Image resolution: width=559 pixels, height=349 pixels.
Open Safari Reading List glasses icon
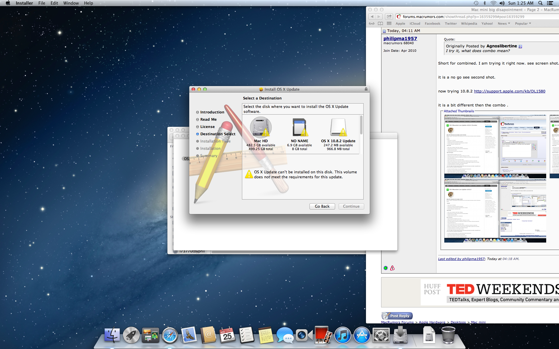[372, 24]
